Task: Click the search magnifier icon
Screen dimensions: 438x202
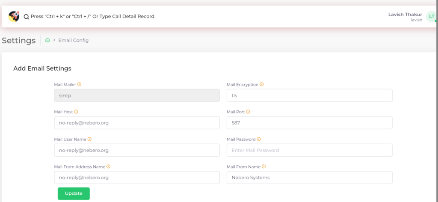Action: pyautogui.click(x=26, y=17)
